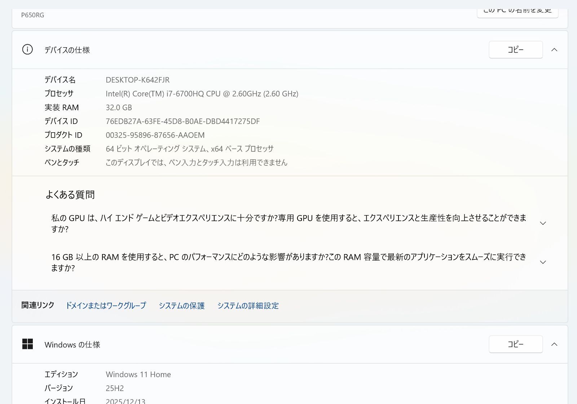Click the P650RG model name text
The image size is (577, 404).
coord(32,15)
